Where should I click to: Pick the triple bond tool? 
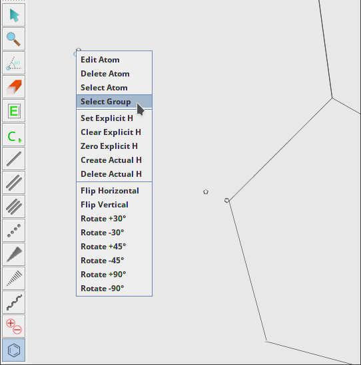pyautogui.click(x=14, y=207)
